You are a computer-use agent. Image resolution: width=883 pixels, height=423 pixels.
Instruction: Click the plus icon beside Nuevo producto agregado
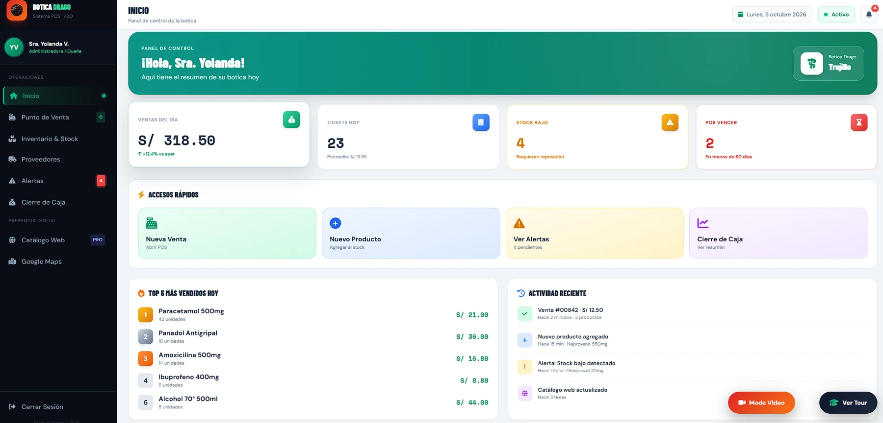click(525, 340)
